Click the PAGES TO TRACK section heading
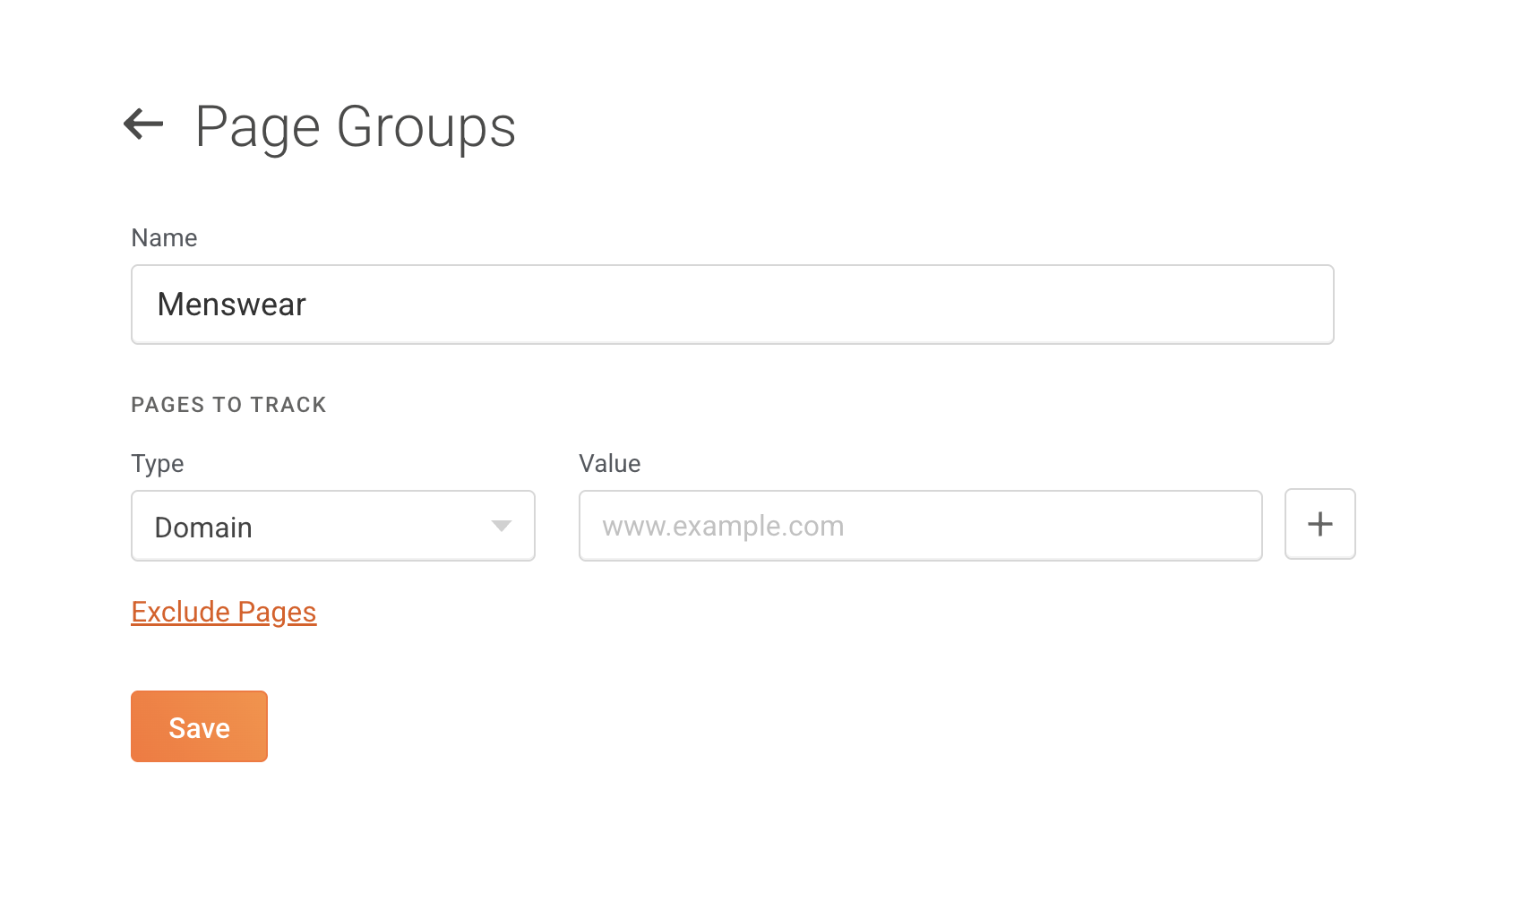This screenshot has width=1521, height=901. point(228,405)
